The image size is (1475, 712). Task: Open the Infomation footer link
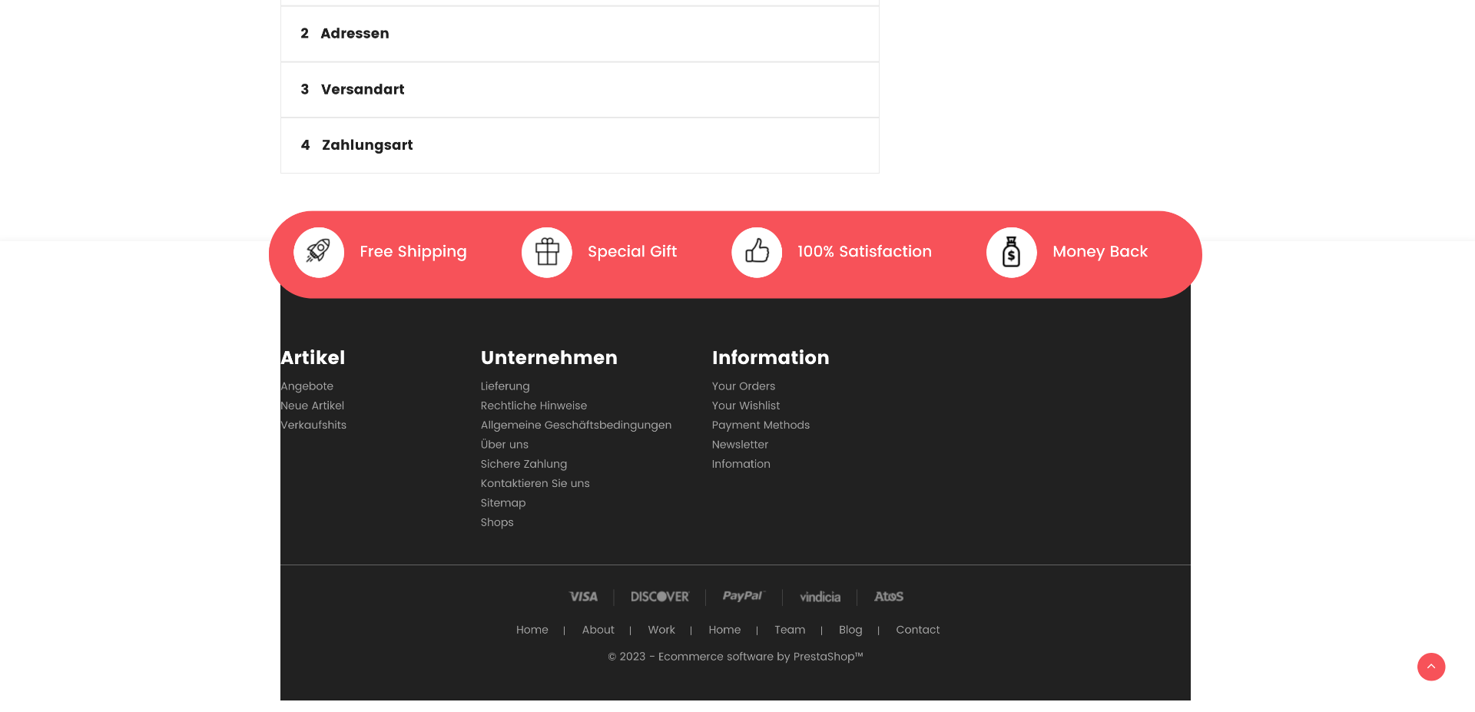(x=741, y=464)
